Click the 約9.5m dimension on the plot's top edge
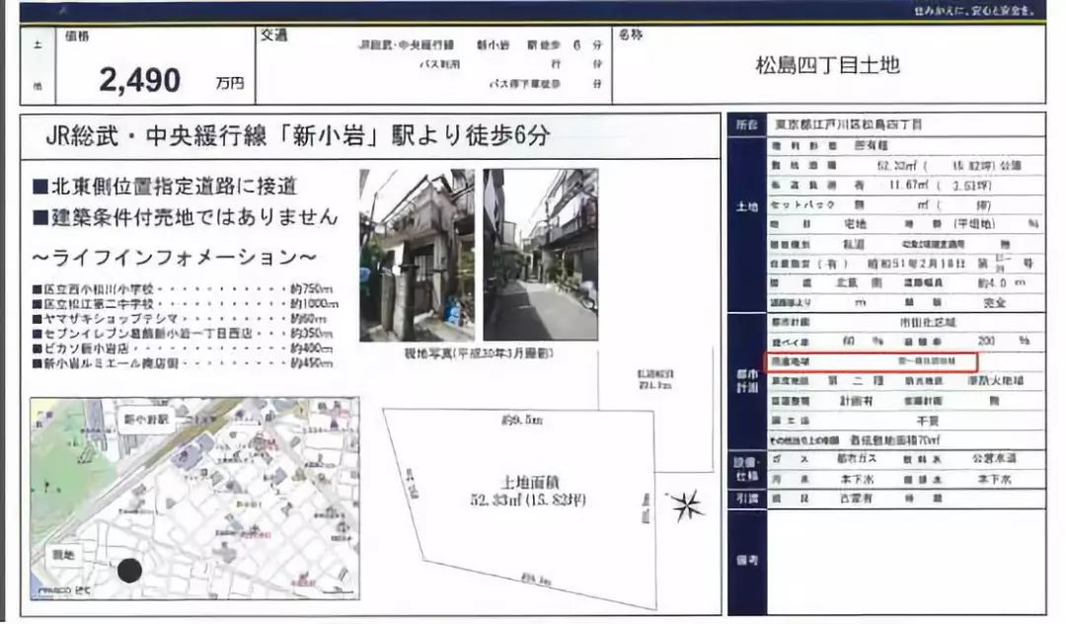 [x=521, y=420]
